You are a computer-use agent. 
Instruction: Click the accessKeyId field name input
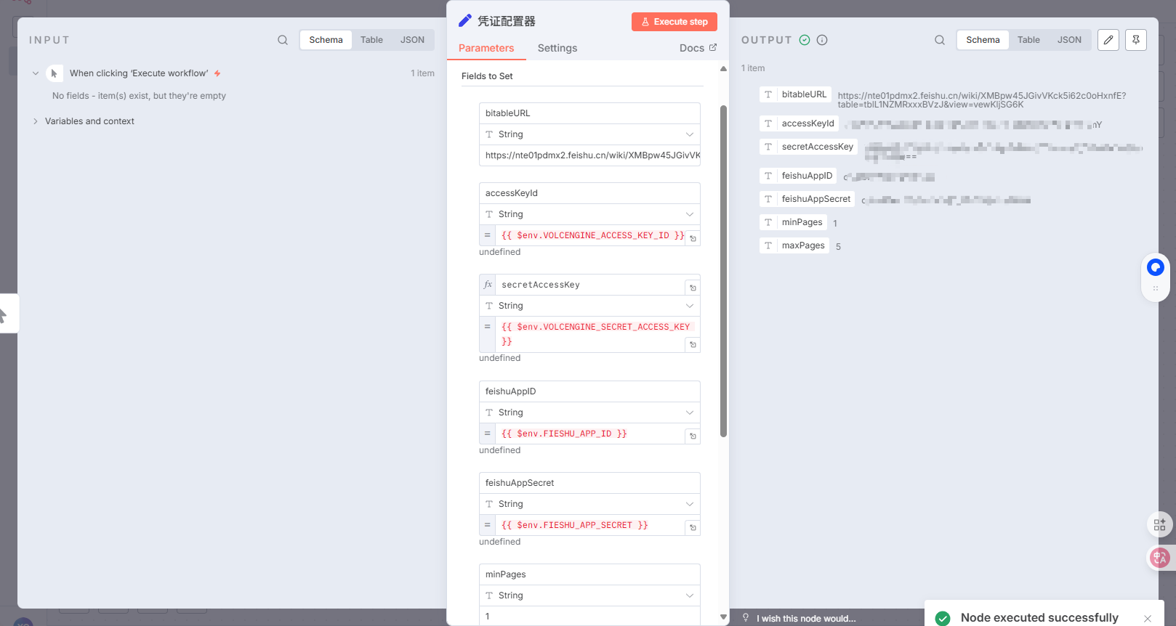point(589,193)
